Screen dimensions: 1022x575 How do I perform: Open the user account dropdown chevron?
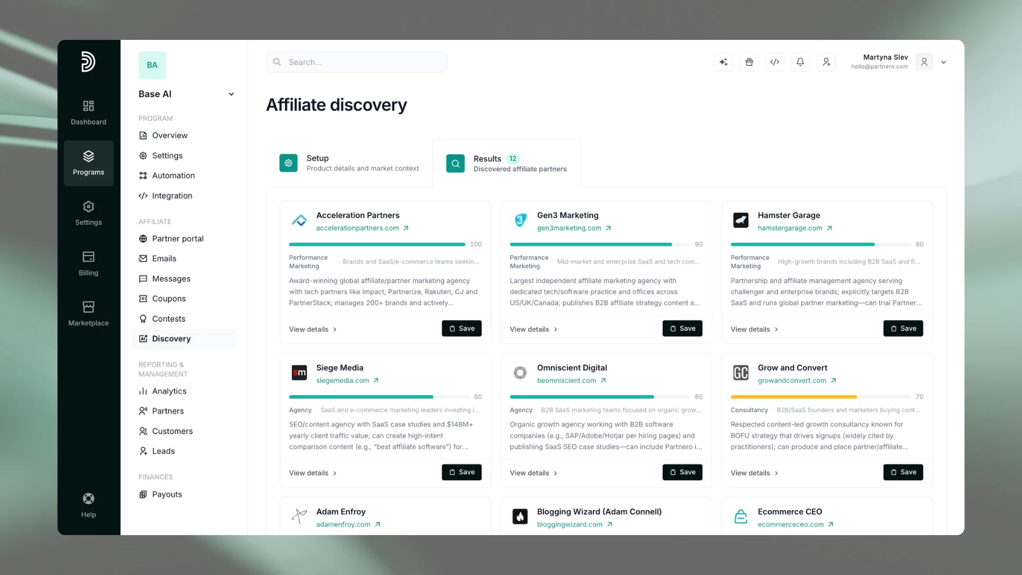(944, 62)
